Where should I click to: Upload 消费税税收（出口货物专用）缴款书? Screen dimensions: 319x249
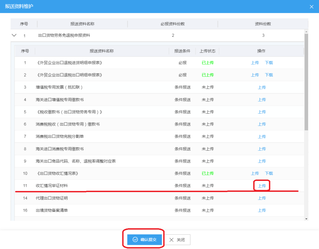[262, 124]
